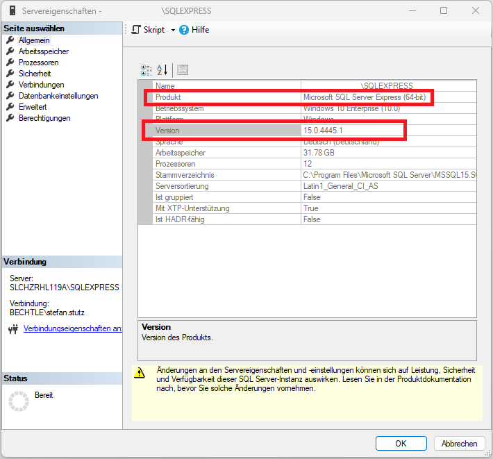493x459 pixels.
Task: Open the Arbeitsspeicher page
Action: tap(43, 51)
